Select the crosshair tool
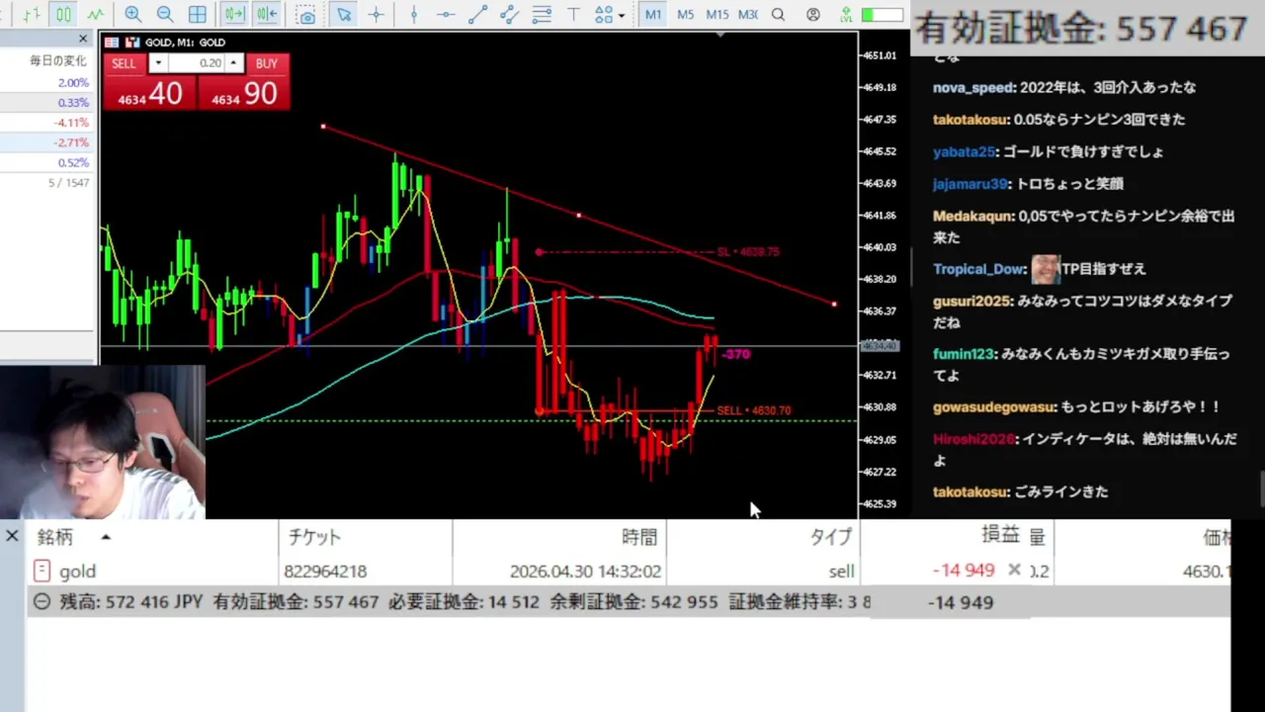Screen dimensions: 1265x712 click(376, 15)
